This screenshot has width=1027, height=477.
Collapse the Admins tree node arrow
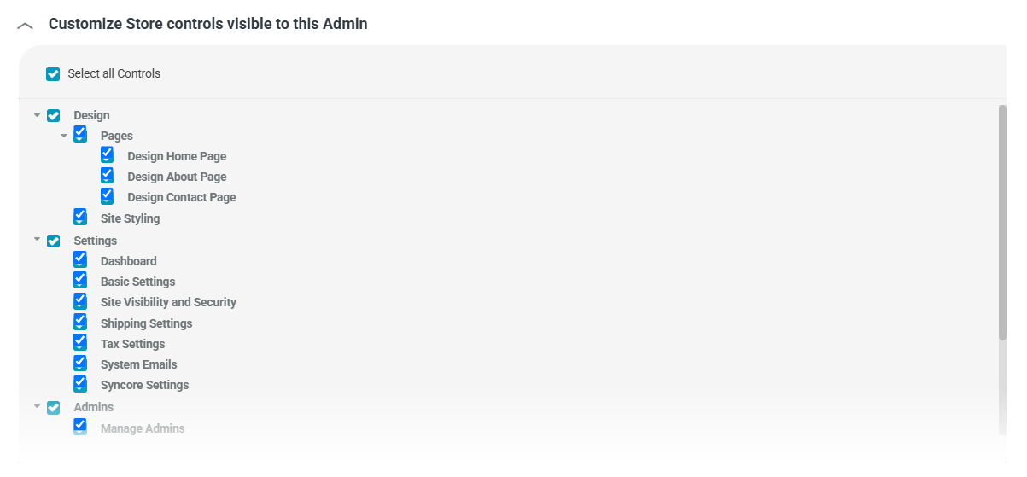[37, 407]
